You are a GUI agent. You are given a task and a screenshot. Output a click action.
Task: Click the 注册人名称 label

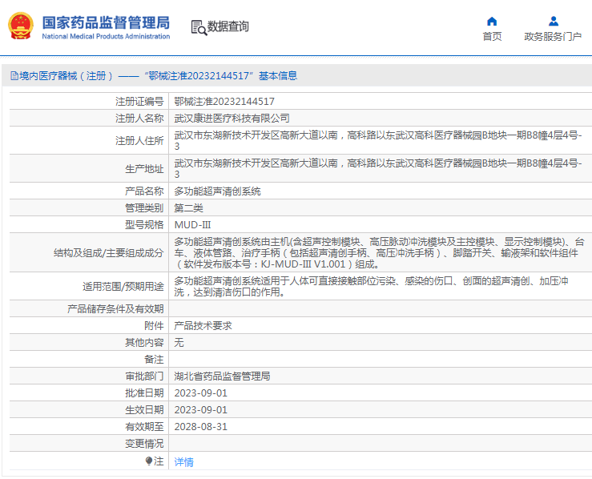pyautogui.click(x=139, y=118)
